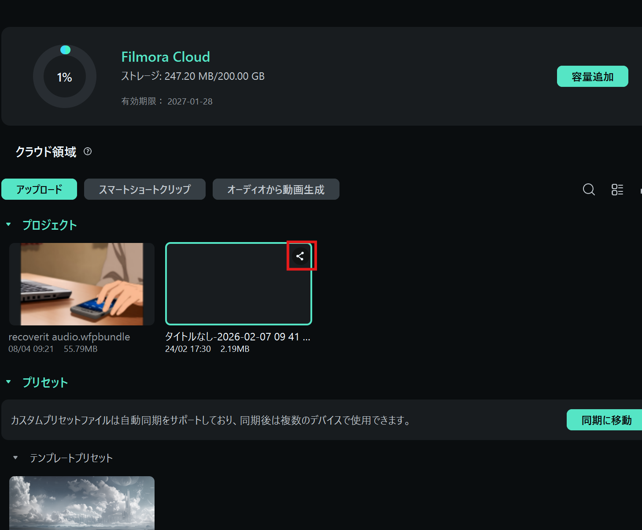Click the 1% storage usage ring
Screen dimensions: 642x530
[65, 76]
